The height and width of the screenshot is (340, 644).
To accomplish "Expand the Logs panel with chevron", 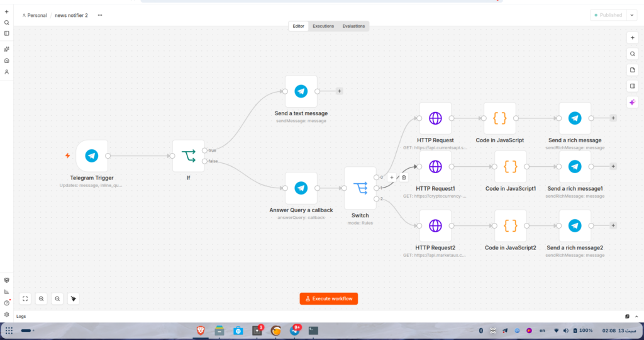I will coord(636,317).
